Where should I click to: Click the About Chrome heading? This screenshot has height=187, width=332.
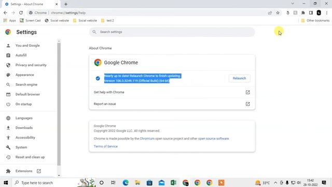click(x=100, y=48)
